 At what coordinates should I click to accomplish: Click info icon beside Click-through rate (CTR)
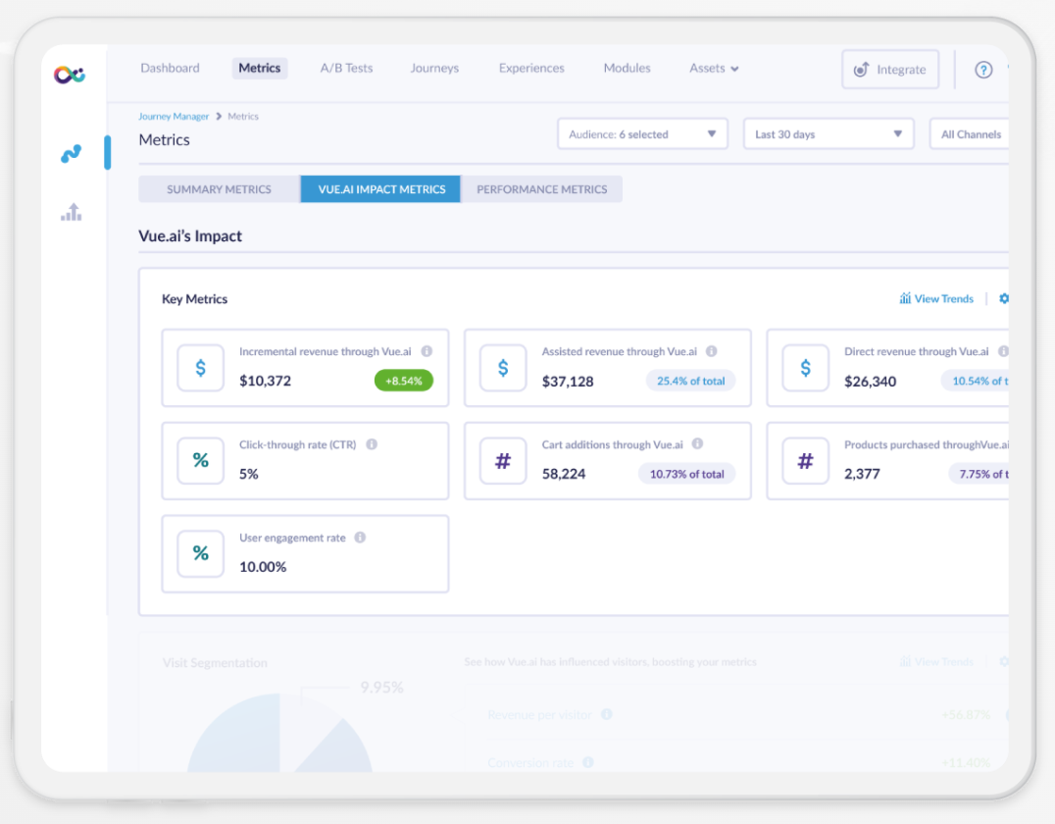[x=372, y=444]
